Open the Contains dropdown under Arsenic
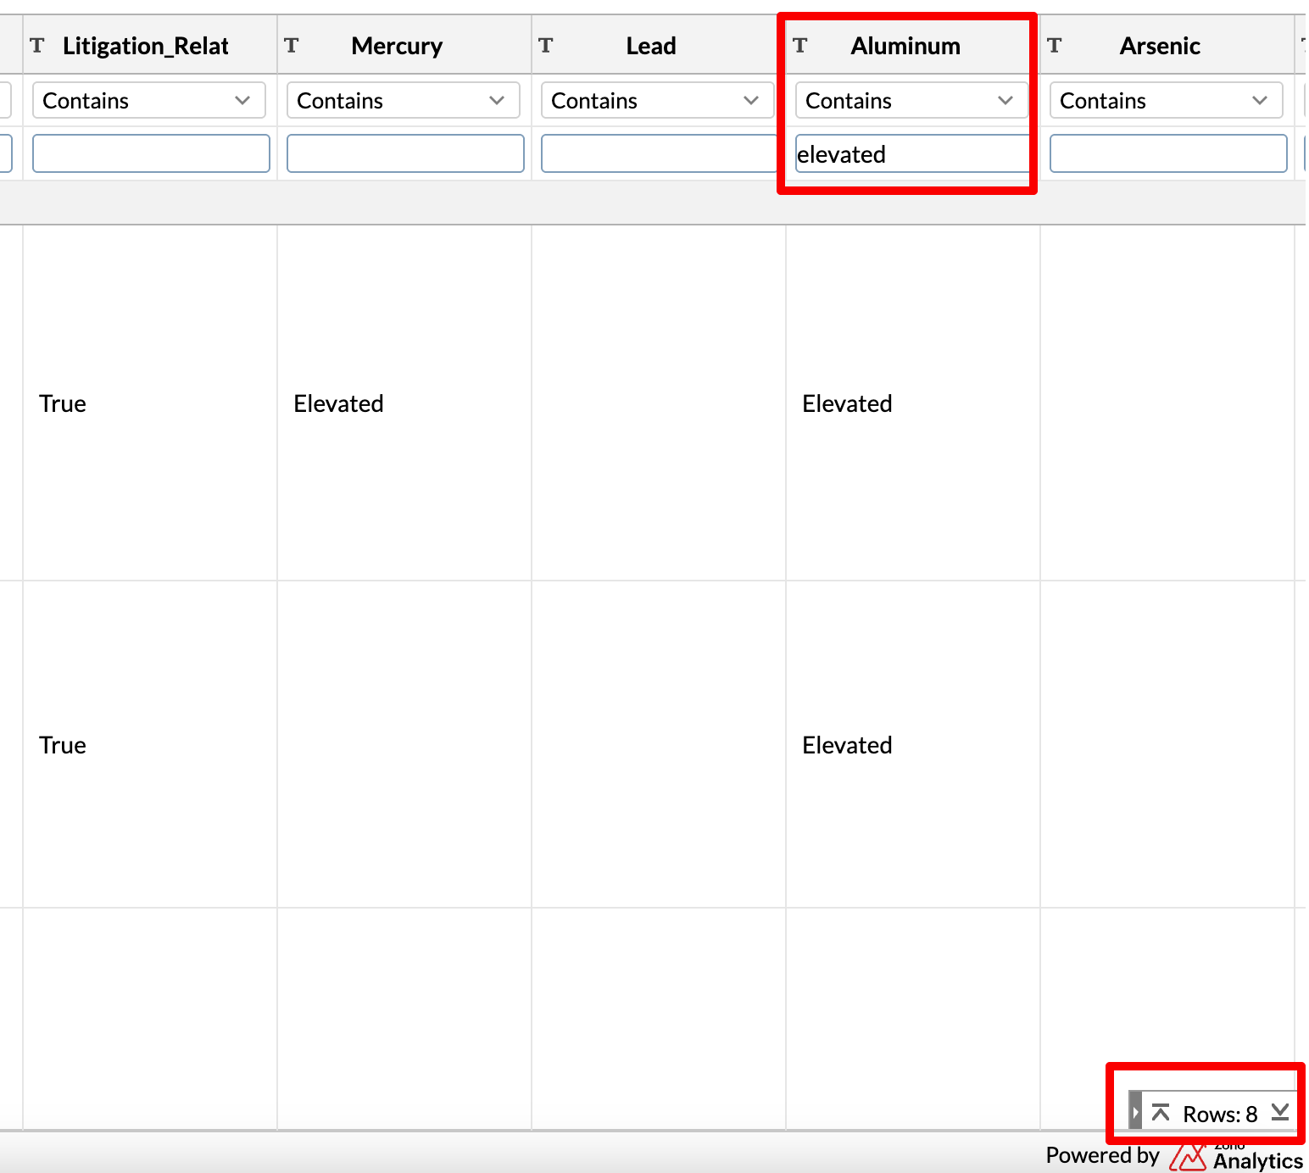The image size is (1309, 1173). point(1167,100)
